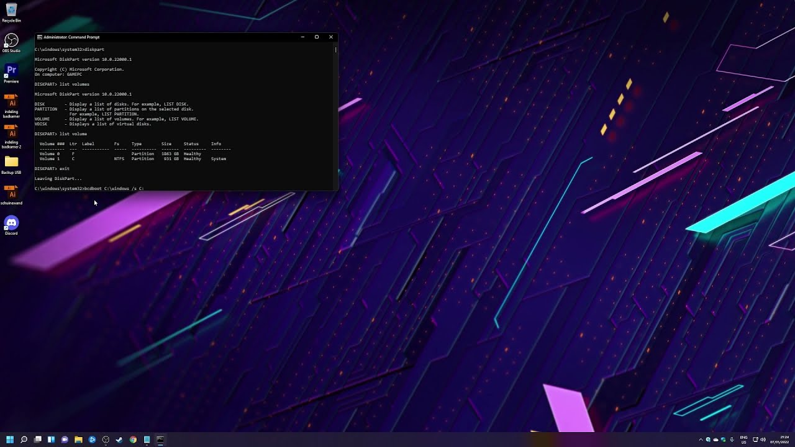Open the Widgets panel in taskbar
Screen dimensions: 795x447
pyautogui.click(x=51, y=440)
